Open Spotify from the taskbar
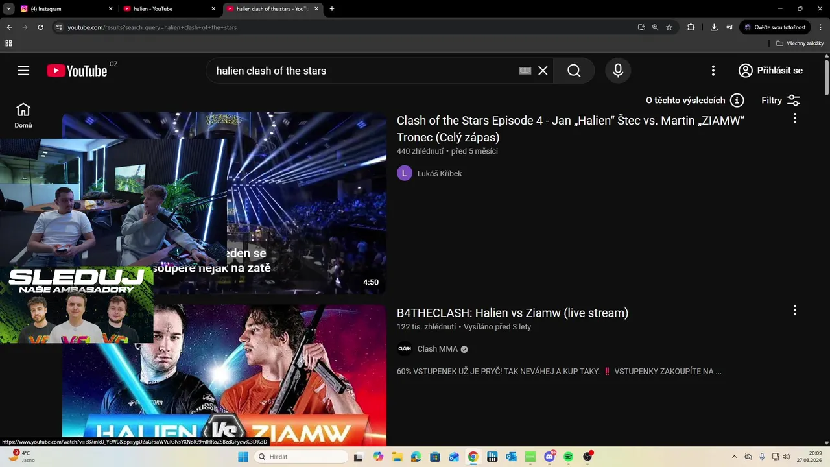 click(x=569, y=457)
